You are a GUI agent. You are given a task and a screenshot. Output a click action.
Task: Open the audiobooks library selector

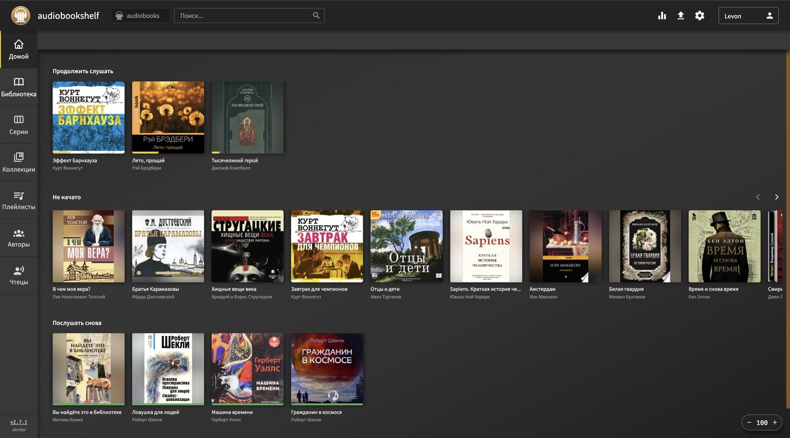[140, 16]
